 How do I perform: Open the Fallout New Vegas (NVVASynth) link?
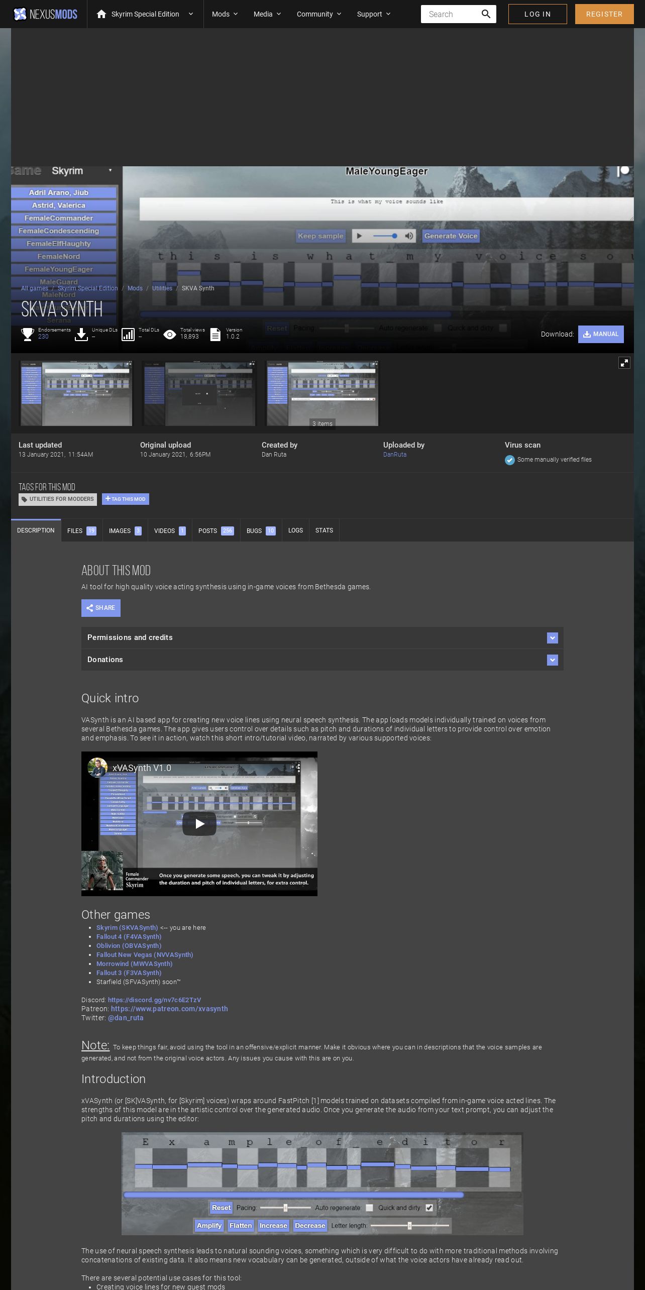point(145,955)
